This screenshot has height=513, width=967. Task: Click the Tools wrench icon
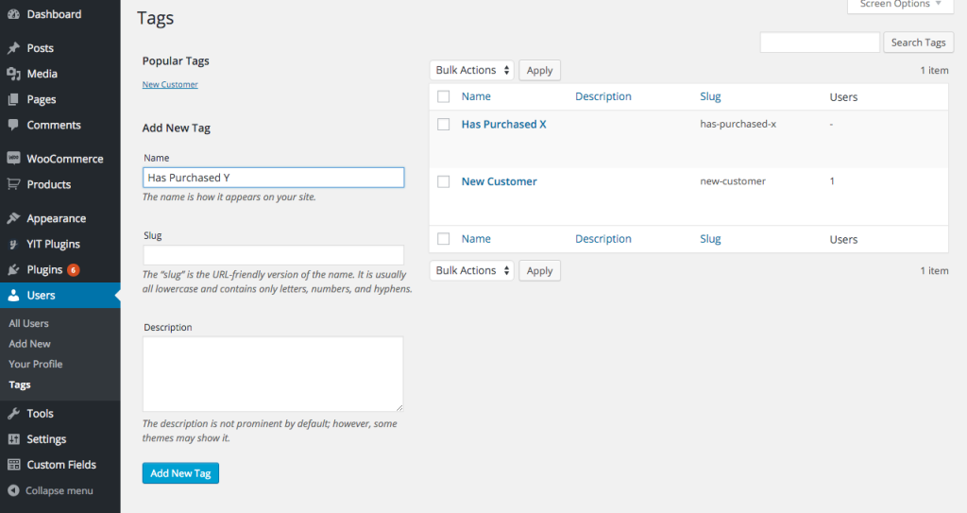pos(13,414)
